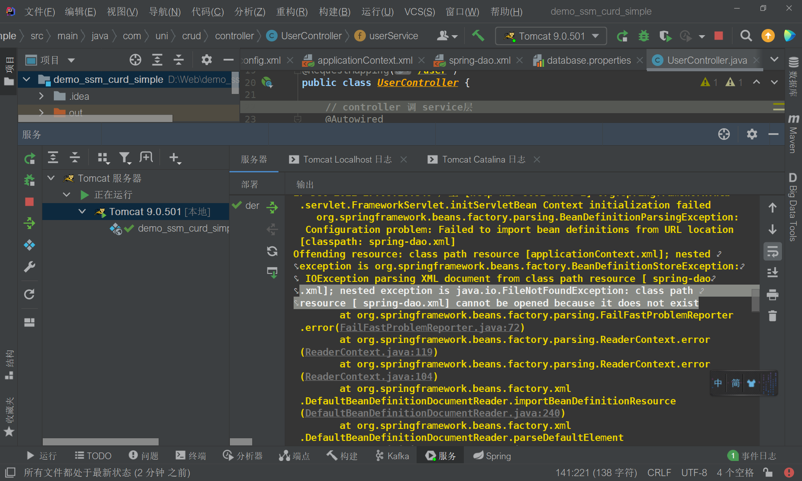
Task: Rerun service with green icon in Services sidebar
Action: [29, 158]
